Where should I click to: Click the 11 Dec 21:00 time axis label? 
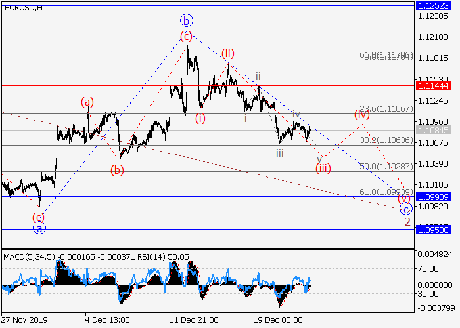[193, 319]
